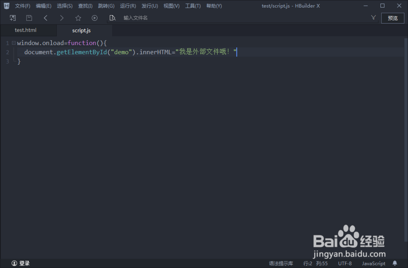Viewport: 408px width, 268px height.
Task: Click 语法提示库 in the status bar
Action: pyautogui.click(x=281, y=263)
